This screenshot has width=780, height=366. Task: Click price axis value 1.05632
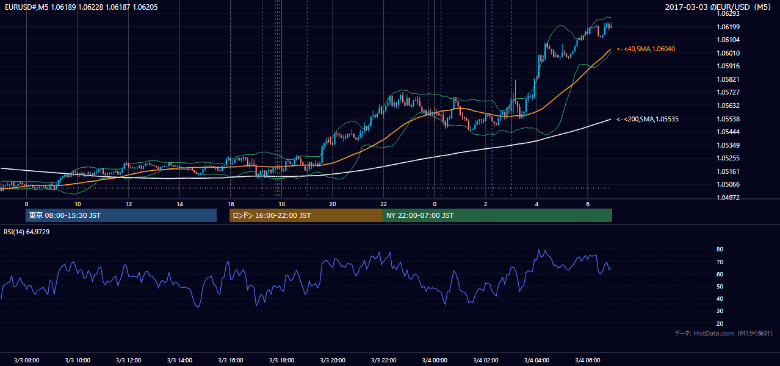(727, 106)
